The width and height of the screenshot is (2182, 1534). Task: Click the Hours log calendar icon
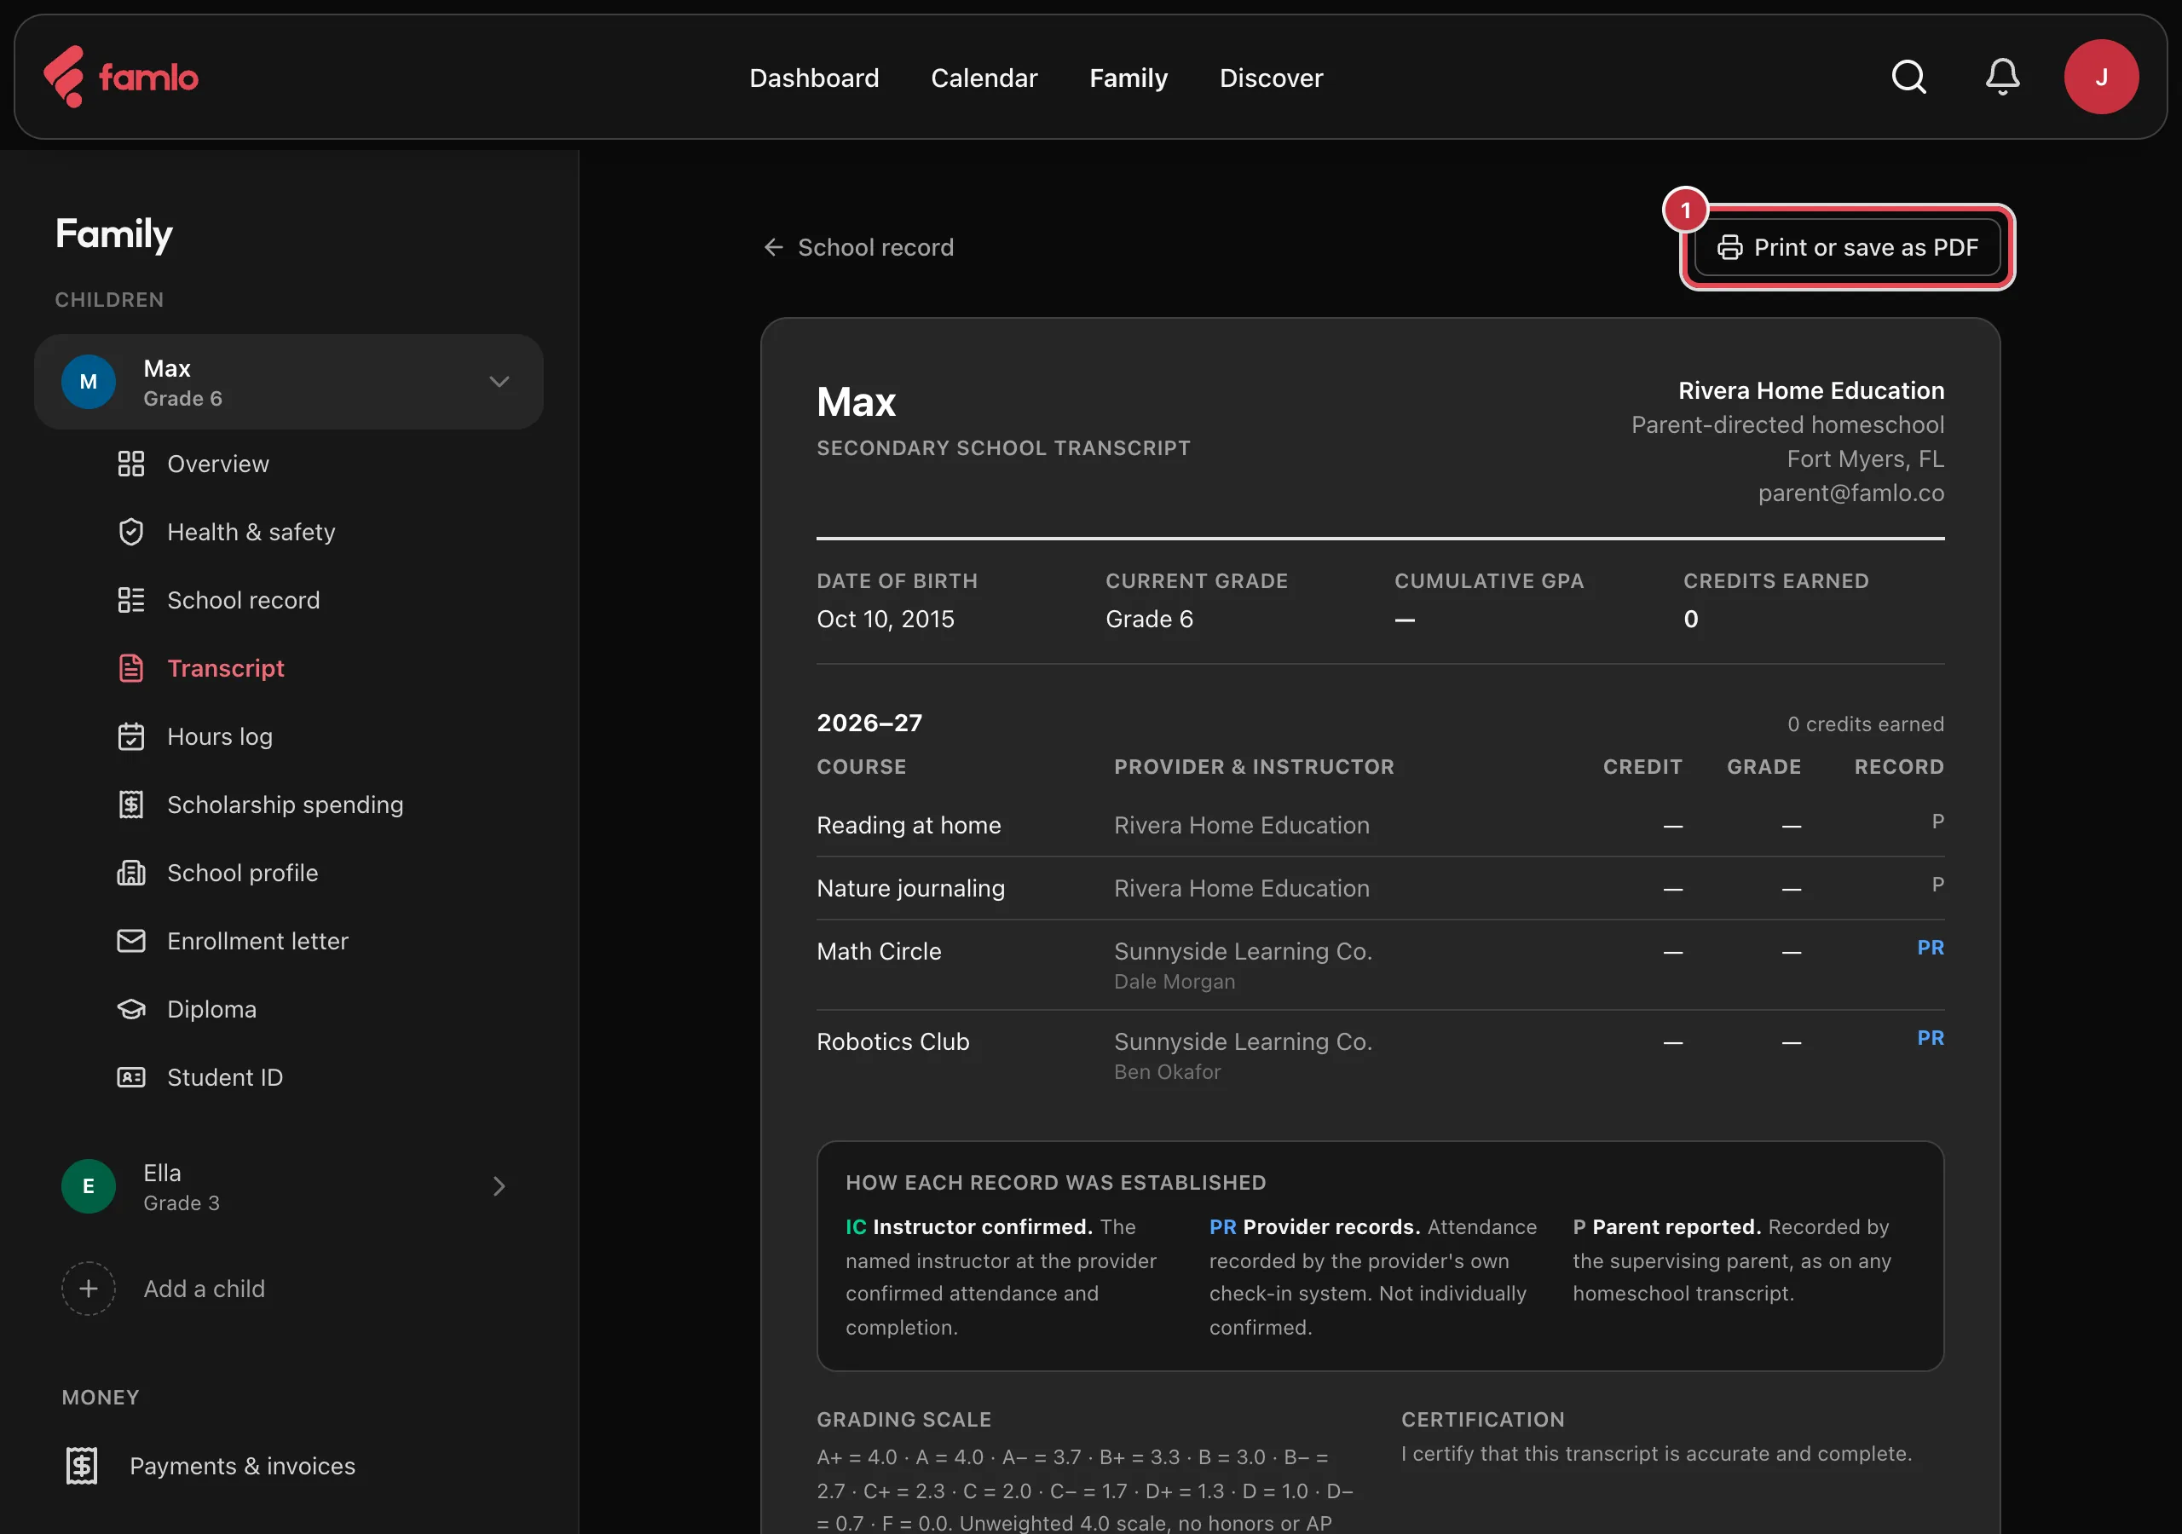tap(131, 736)
